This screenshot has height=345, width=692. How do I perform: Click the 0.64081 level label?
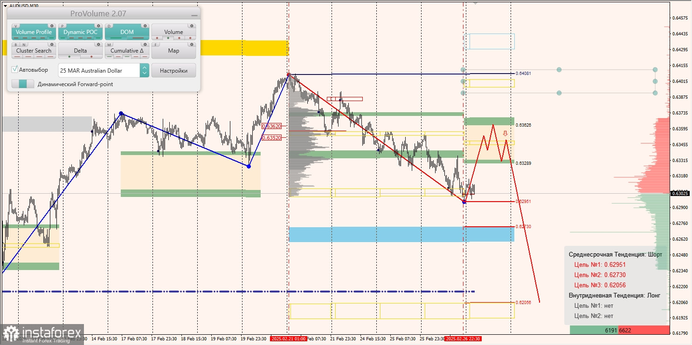pos(523,74)
